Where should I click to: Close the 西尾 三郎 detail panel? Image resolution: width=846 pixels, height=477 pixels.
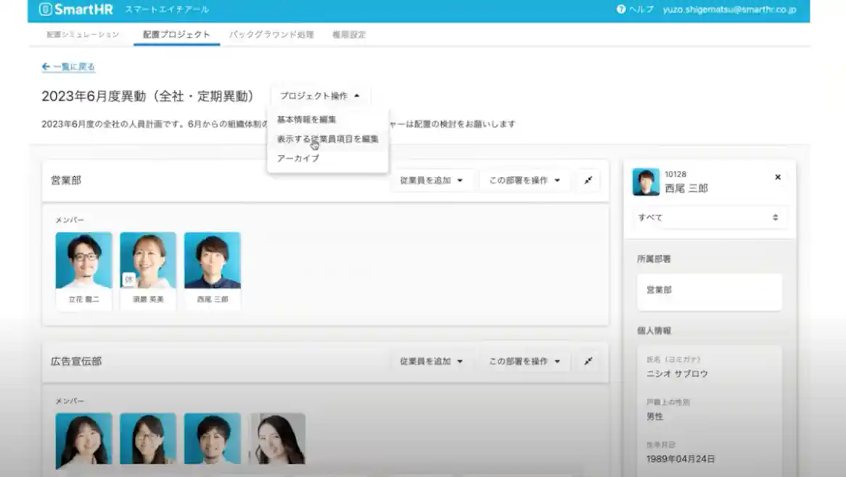pos(778,177)
